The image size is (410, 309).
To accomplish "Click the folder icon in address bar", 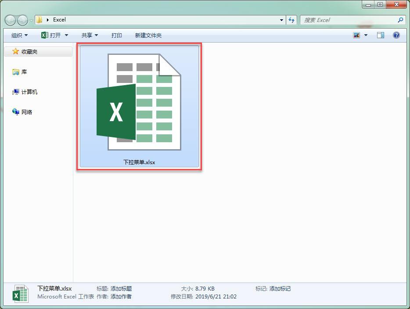I will (x=39, y=20).
